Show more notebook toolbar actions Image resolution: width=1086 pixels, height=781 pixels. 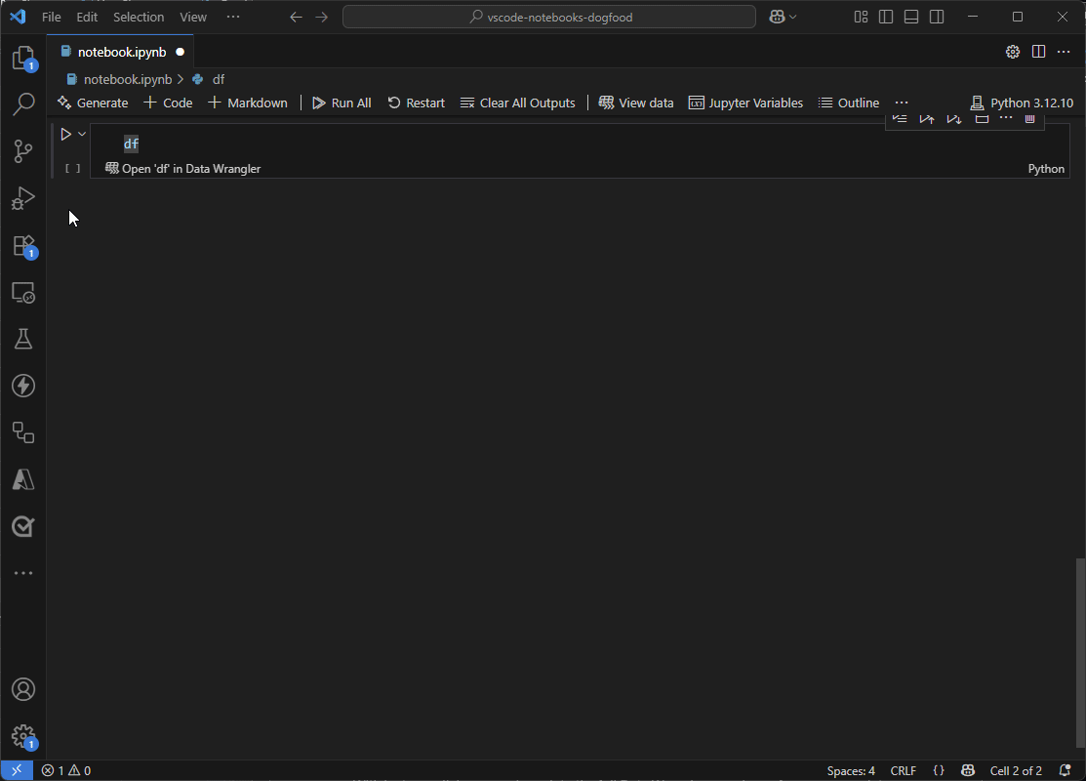[x=901, y=103]
